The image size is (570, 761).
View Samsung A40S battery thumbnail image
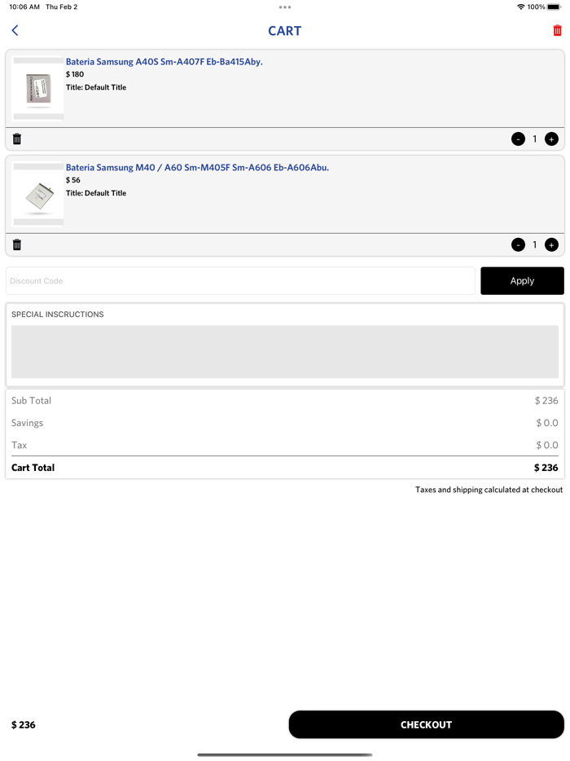(38, 89)
